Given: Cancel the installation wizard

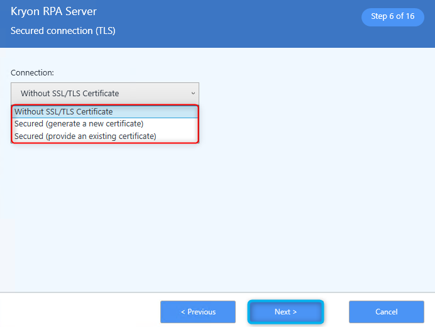Looking at the screenshot, I should click(x=387, y=312).
